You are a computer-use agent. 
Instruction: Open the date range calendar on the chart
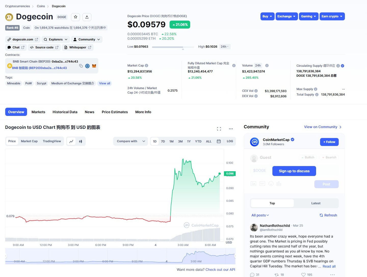[219, 141]
